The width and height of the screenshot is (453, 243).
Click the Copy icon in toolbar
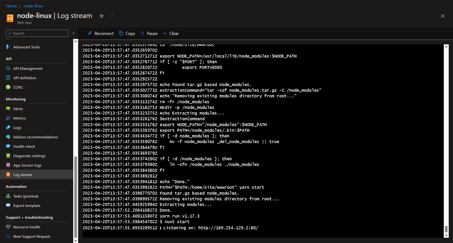pyautogui.click(x=121, y=33)
